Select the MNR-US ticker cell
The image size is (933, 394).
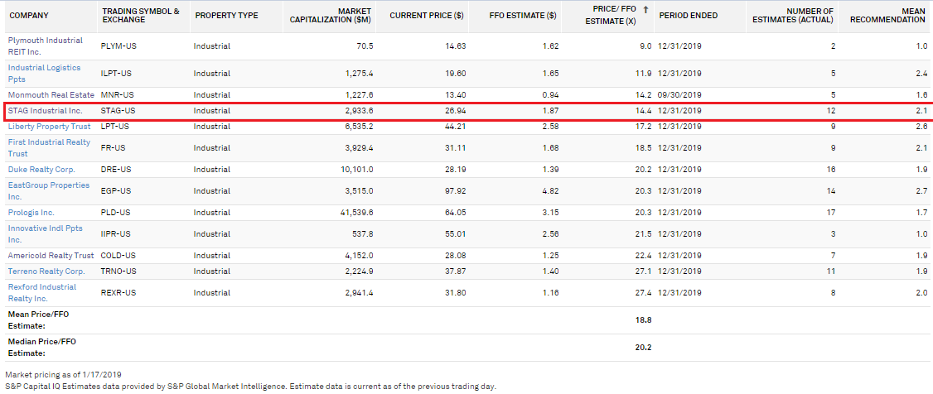117,94
